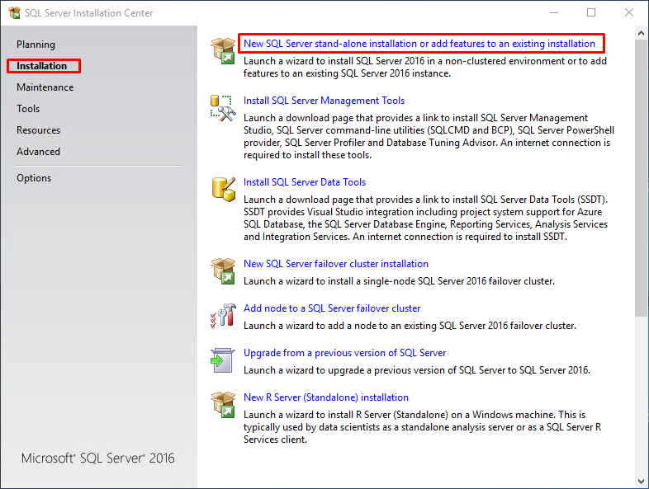Click the Management Tools hammer and wrench icon
The image size is (649, 489).
click(223, 108)
